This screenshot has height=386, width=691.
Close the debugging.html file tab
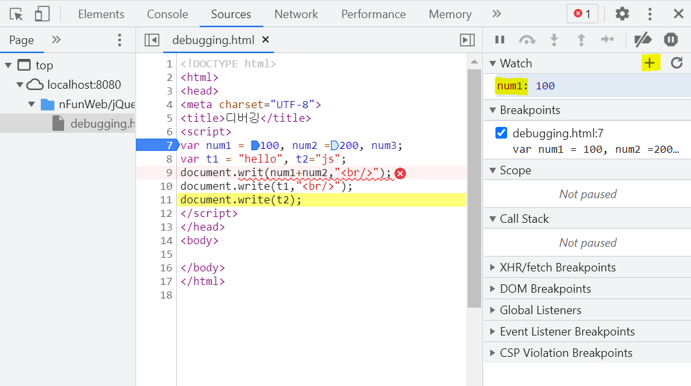(266, 40)
